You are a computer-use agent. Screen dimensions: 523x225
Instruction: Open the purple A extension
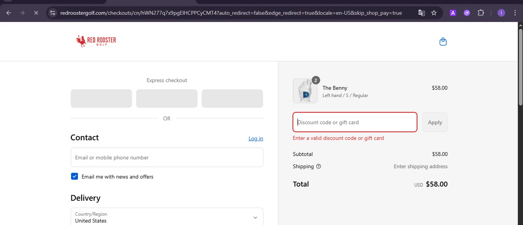[x=453, y=13]
